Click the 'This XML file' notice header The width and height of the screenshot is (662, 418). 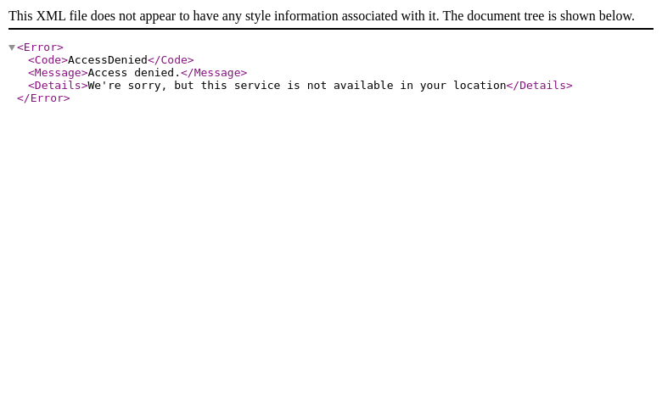click(322, 16)
